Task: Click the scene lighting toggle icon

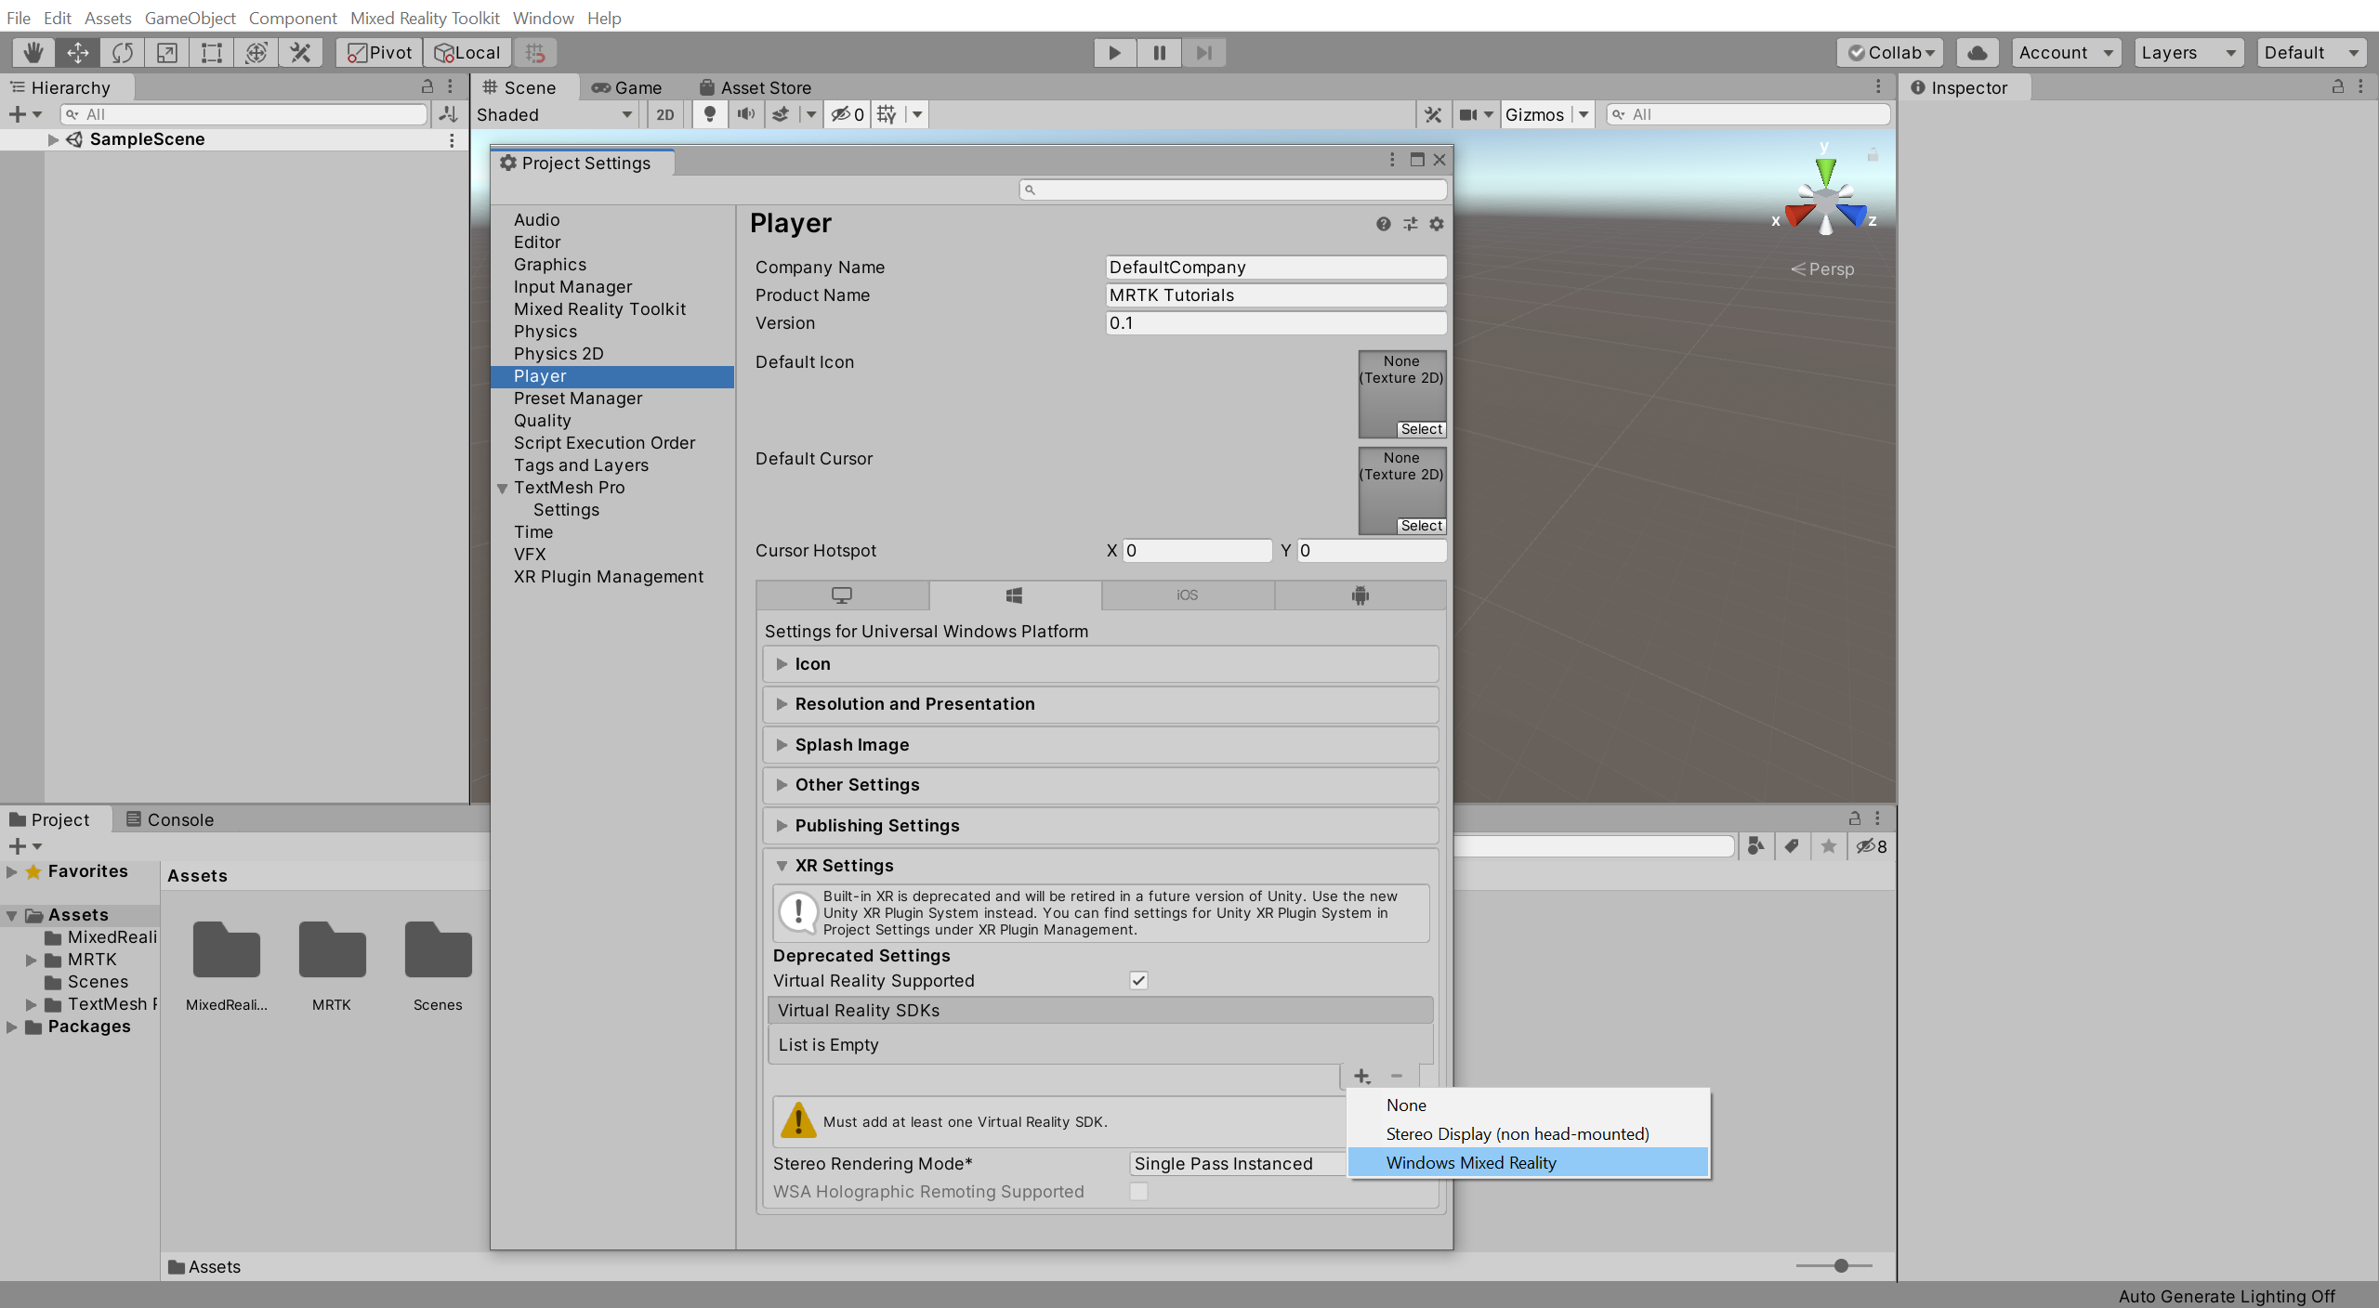Action: coord(716,112)
